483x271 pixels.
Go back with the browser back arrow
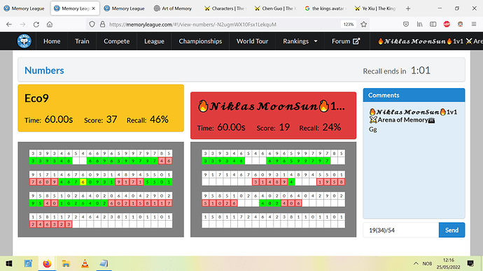(x=9, y=24)
